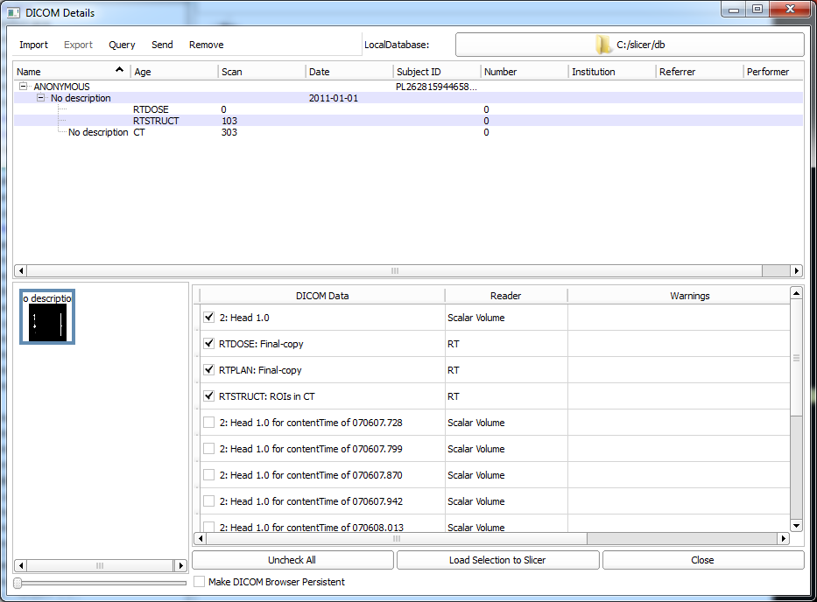This screenshot has width=817, height=602.
Task: Click the thumbnail size slider handle
Action: (18, 583)
